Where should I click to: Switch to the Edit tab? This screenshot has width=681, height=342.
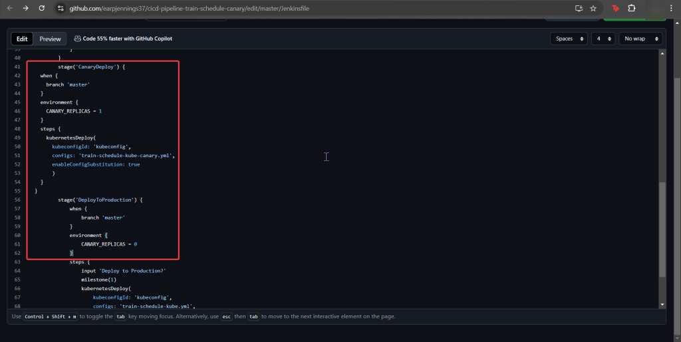[x=22, y=39]
